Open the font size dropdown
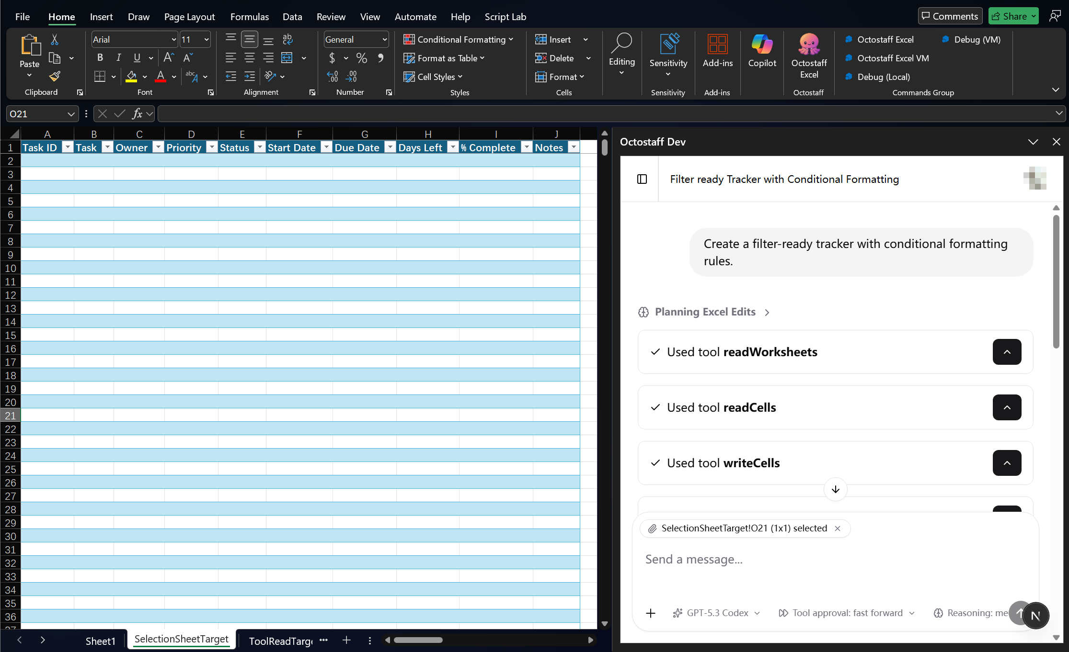The width and height of the screenshot is (1069, 652). (207, 40)
